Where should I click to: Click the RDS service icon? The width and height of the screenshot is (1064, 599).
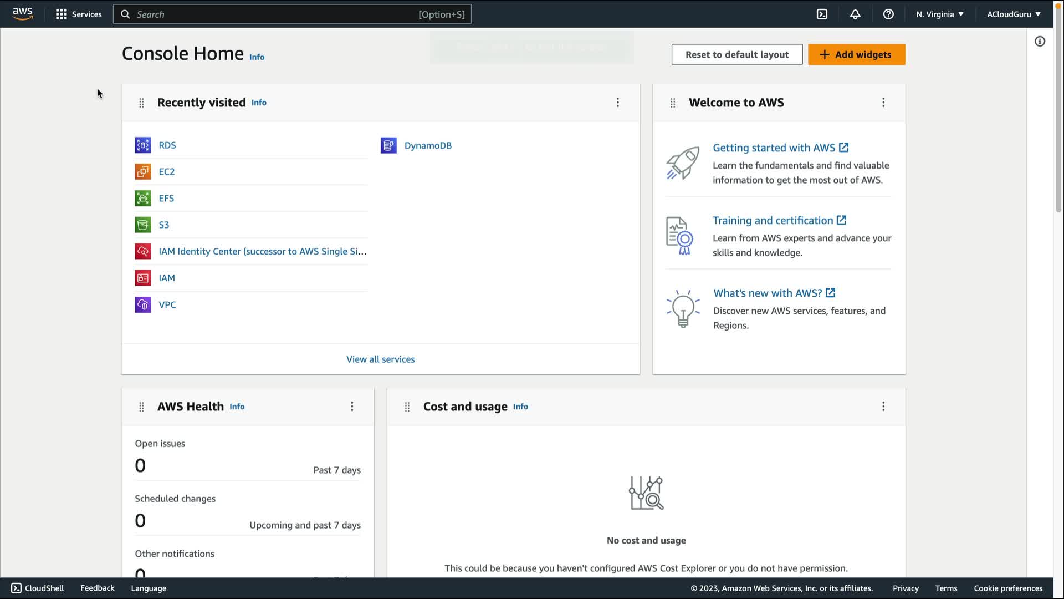[142, 145]
